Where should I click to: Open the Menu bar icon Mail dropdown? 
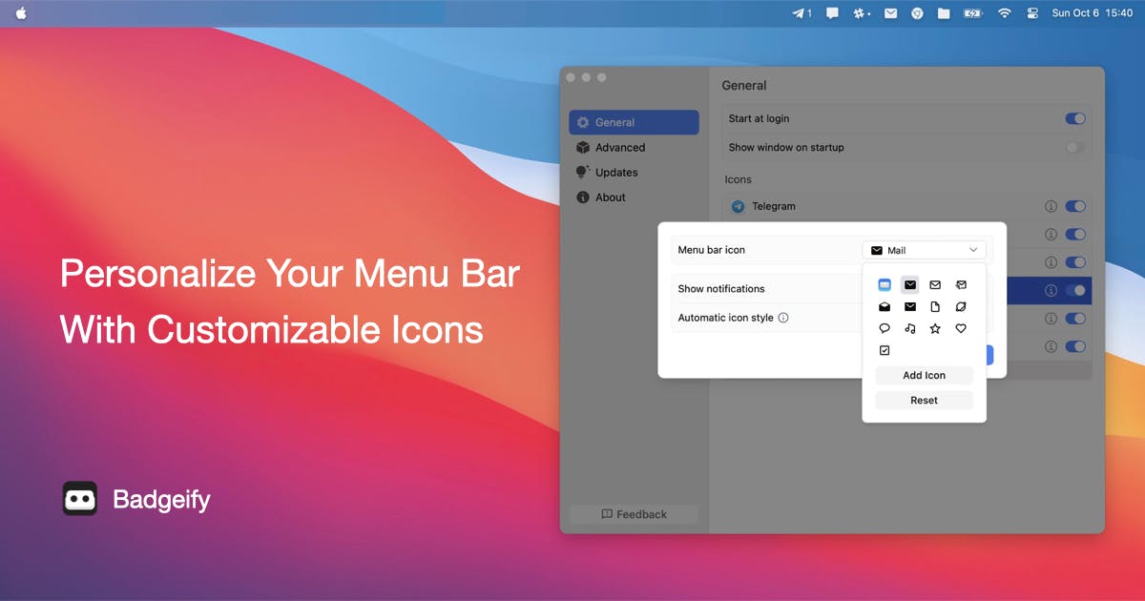click(925, 250)
